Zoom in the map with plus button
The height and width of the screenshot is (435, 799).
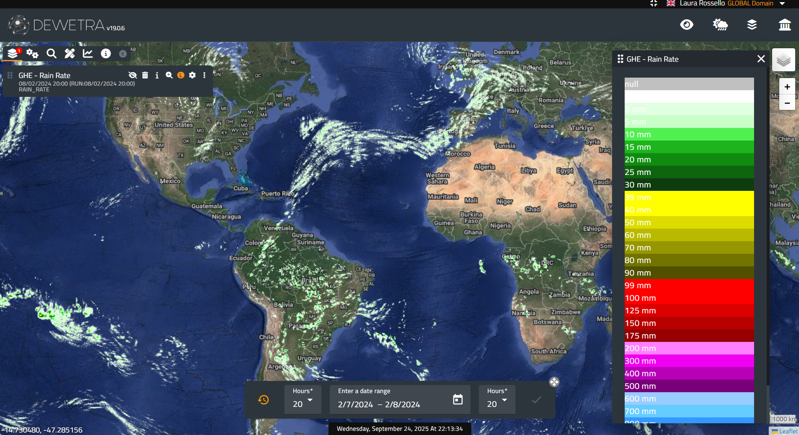point(787,87)
